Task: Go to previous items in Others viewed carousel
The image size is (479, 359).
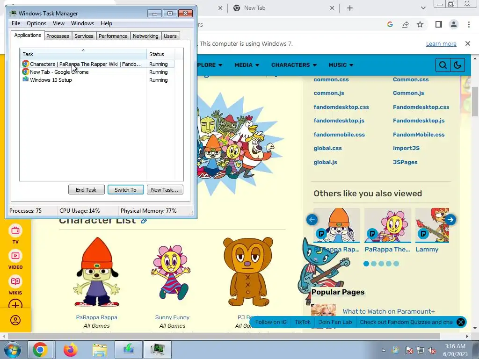Action: click(x=312, y=220)
